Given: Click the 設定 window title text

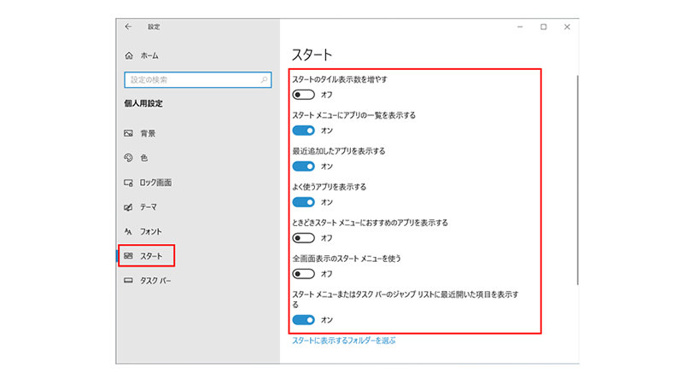Looking at the screenshot, I should coord(154,27).
